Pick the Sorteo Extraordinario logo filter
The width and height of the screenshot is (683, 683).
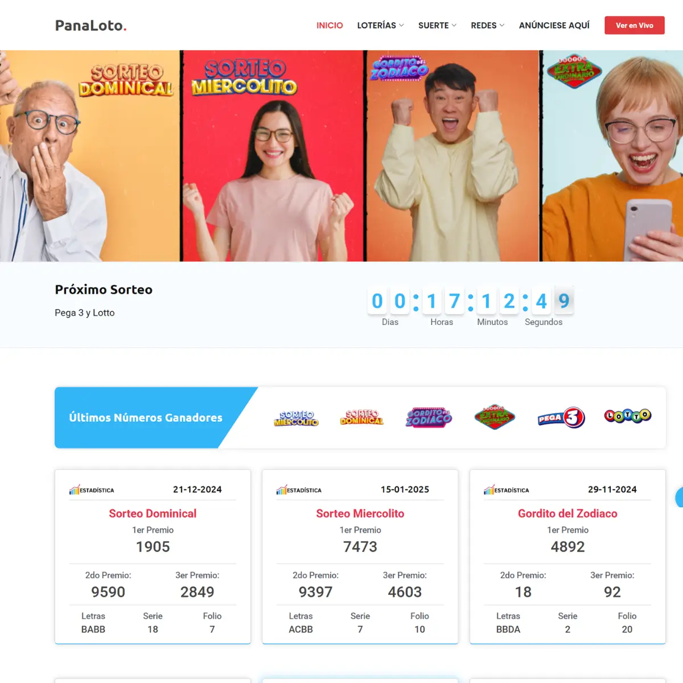point(495,417)
